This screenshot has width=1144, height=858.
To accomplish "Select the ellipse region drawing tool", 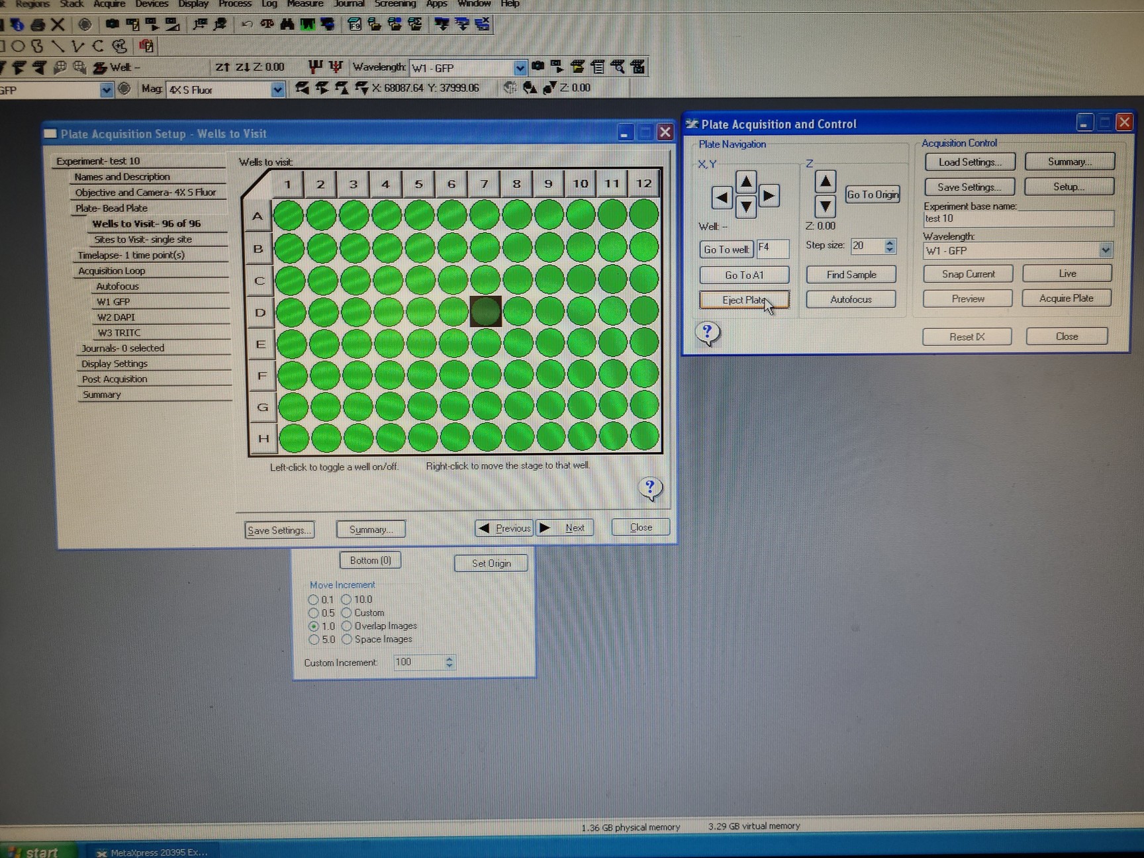I will (x=19, y=46).
